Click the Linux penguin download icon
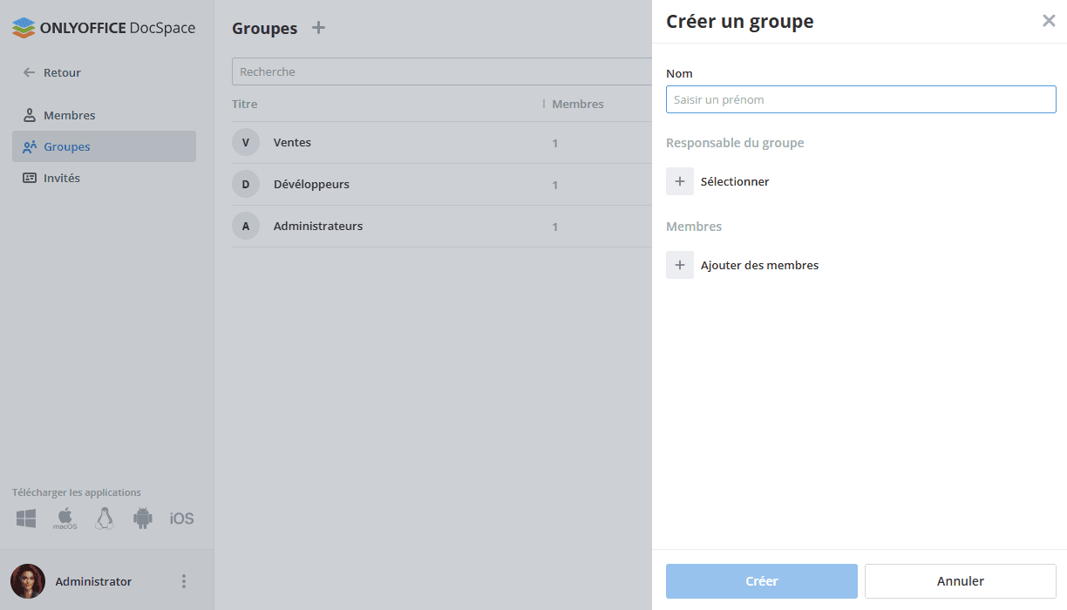This screenshot has height=610, width=1067. 104,518
